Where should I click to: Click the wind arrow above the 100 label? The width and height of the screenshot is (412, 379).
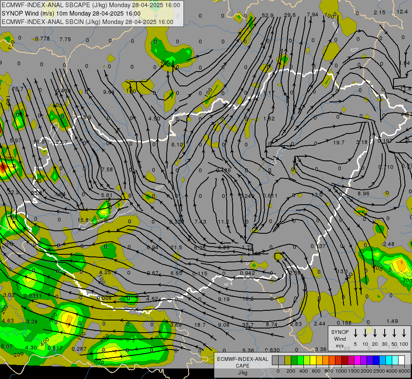[x=404, y=333]
